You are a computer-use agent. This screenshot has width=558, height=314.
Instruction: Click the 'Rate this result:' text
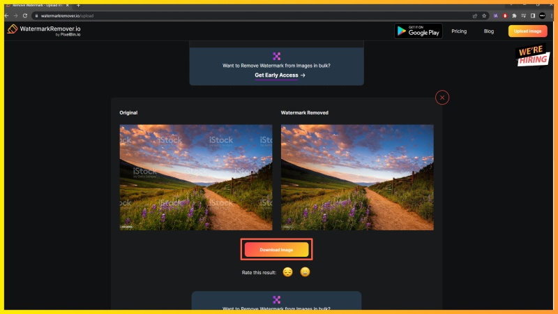click(x=259, y=272)
